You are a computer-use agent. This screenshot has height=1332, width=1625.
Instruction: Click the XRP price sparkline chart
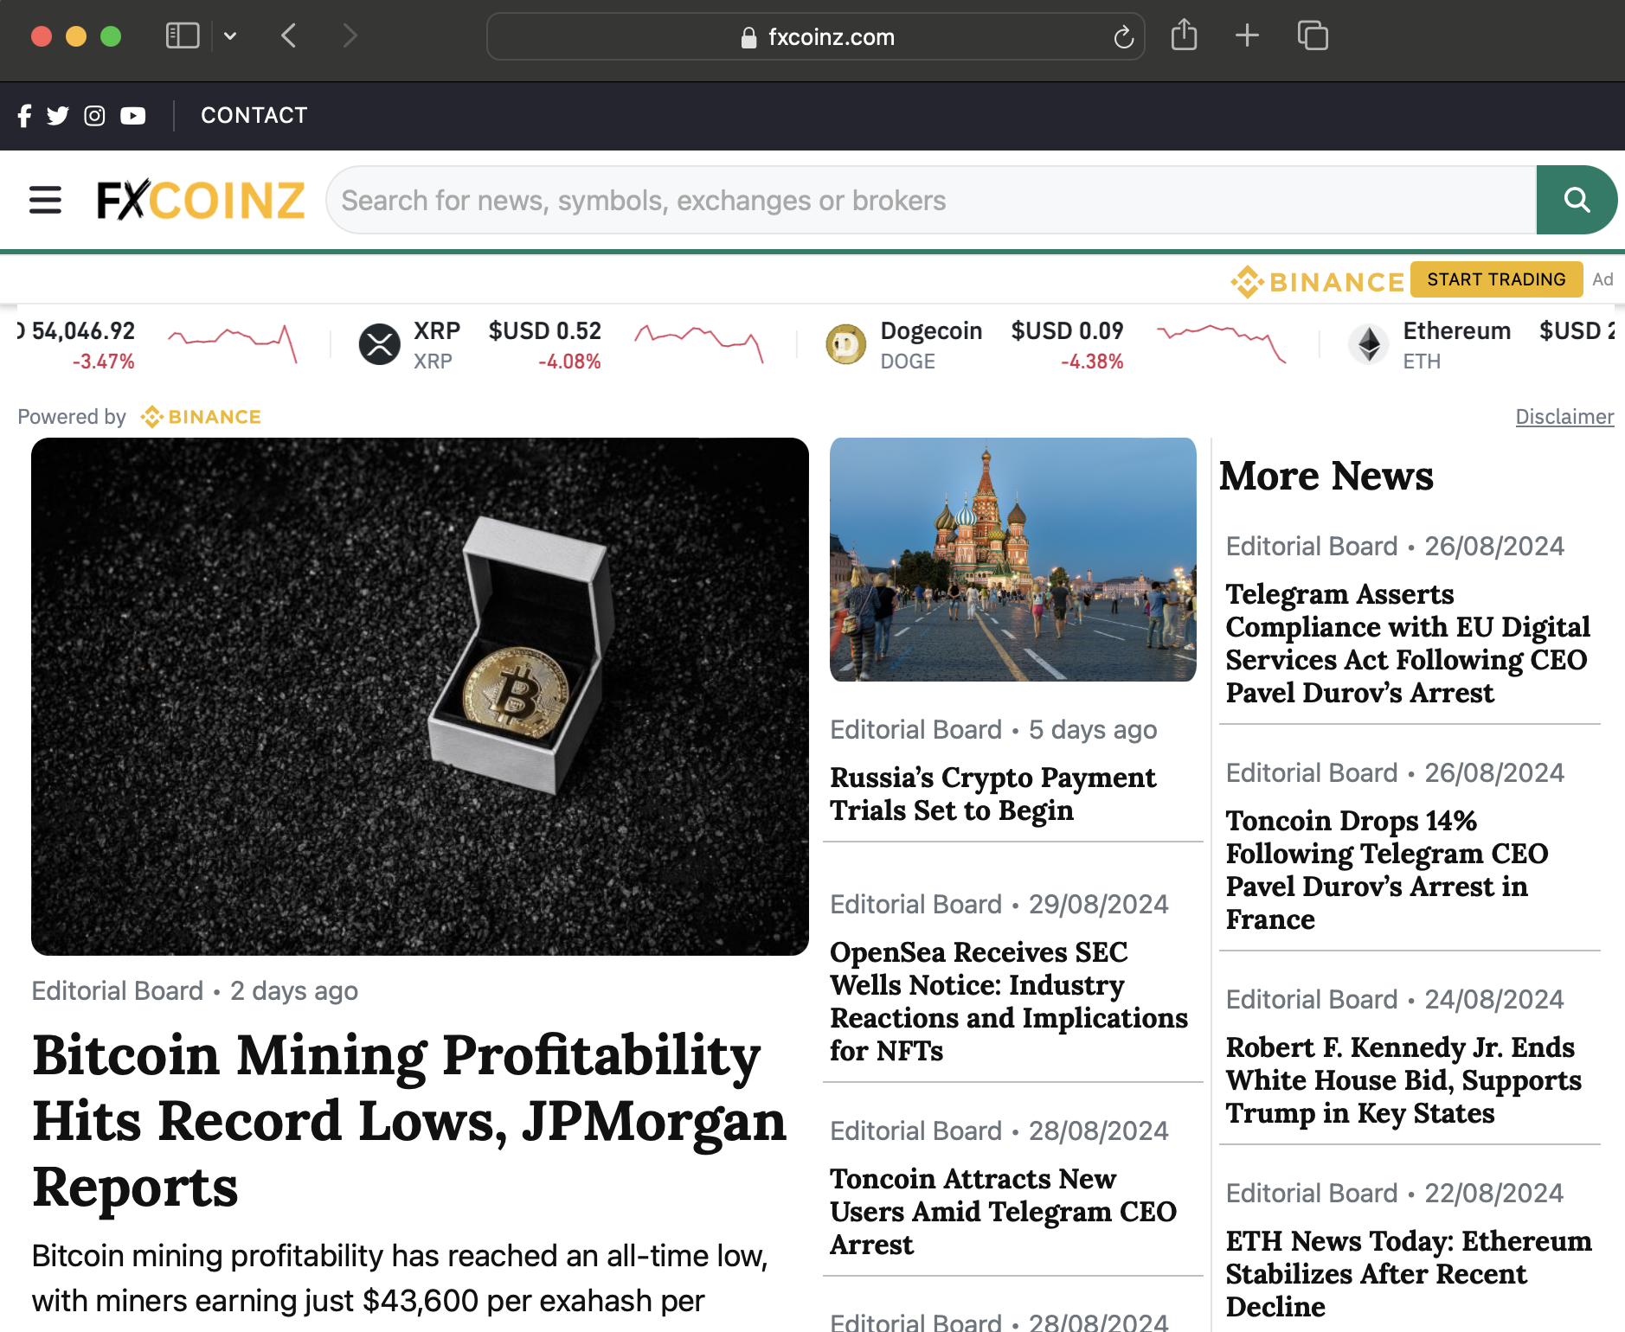(x=698, y=344)
